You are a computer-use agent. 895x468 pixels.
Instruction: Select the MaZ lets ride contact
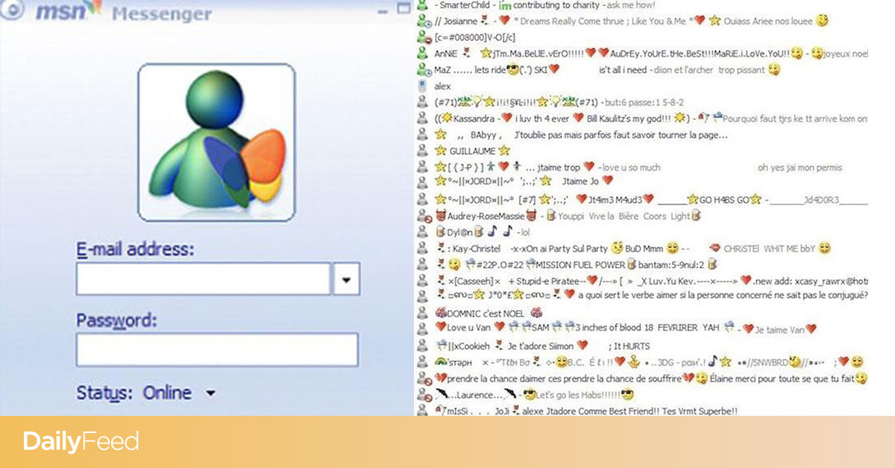coord(470,70)
